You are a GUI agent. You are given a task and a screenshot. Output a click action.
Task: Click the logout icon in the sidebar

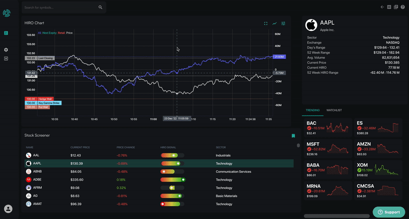pos(6,59)
